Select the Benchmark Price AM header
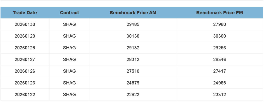The height and width of the screenshot is (104, 268). [x=133, y=13]
